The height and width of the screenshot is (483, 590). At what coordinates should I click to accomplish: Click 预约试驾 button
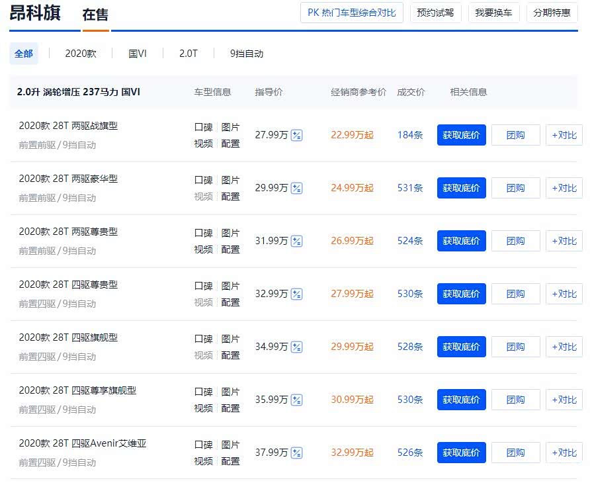[435, 13]
